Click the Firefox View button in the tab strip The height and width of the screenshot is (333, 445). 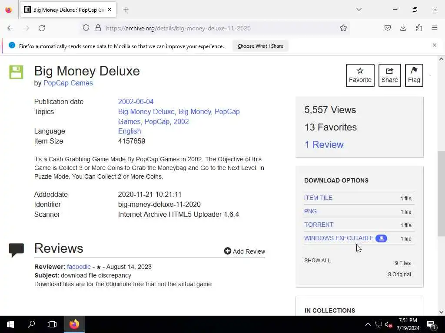(9, 10)
